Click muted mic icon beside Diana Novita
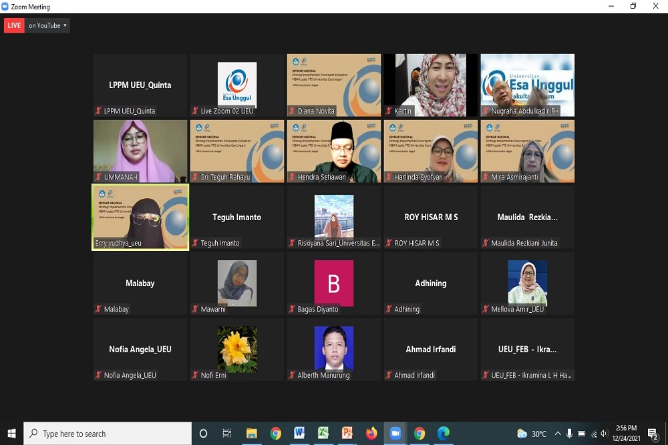 [292, 111]
